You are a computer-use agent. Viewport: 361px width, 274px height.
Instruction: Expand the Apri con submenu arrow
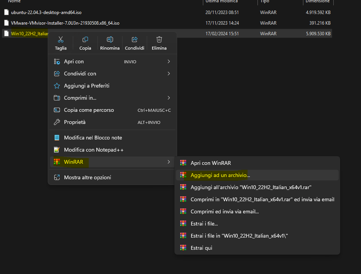[x=169, y=61]
